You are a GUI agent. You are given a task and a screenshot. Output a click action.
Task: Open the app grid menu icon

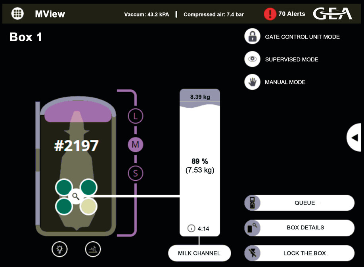point(17,13)
